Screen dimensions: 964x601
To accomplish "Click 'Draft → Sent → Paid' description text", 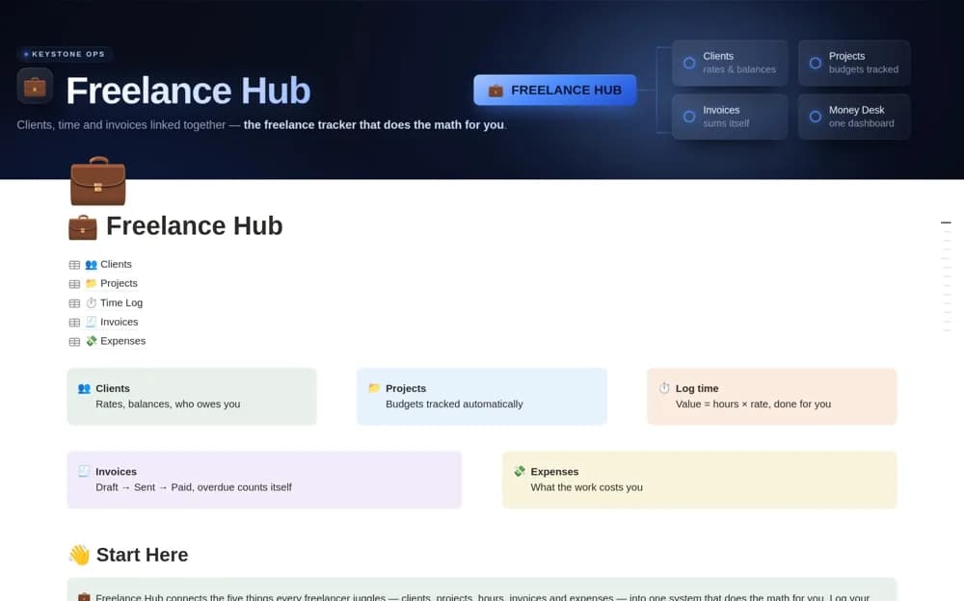I will pos(194,487).
